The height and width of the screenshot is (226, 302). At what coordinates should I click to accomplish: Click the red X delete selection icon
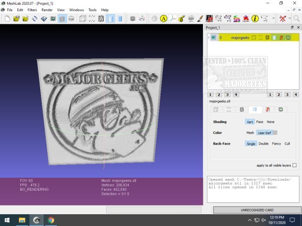pos(283,19)
